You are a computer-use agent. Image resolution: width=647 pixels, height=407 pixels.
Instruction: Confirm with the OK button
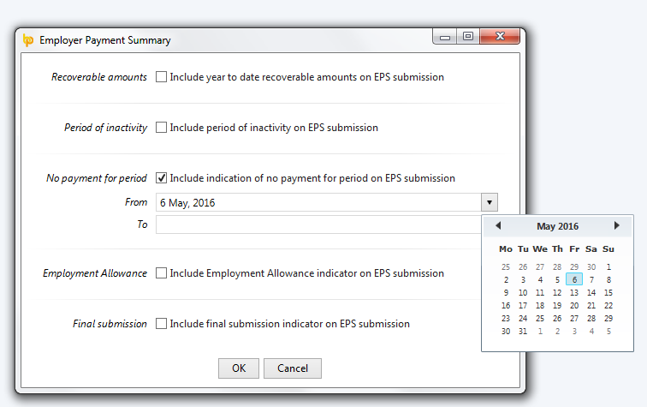(239, 368)
